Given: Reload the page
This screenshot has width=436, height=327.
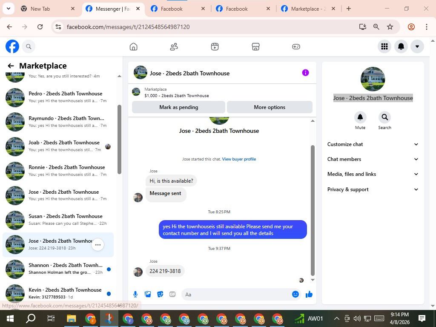Looking at the screenshot, I should coord(40,27).
